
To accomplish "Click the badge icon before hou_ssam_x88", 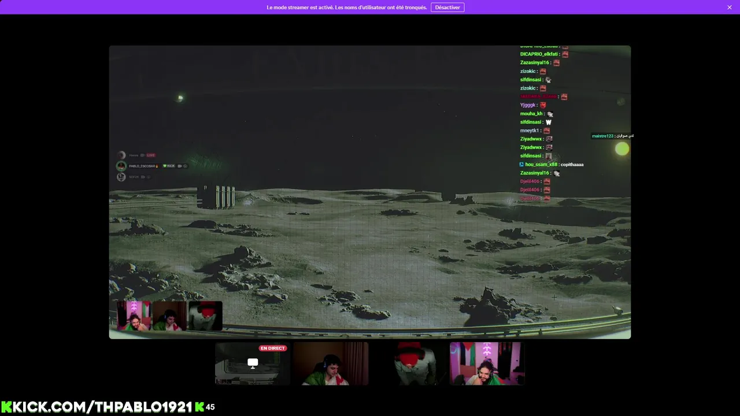I will (x=521, y=165).
